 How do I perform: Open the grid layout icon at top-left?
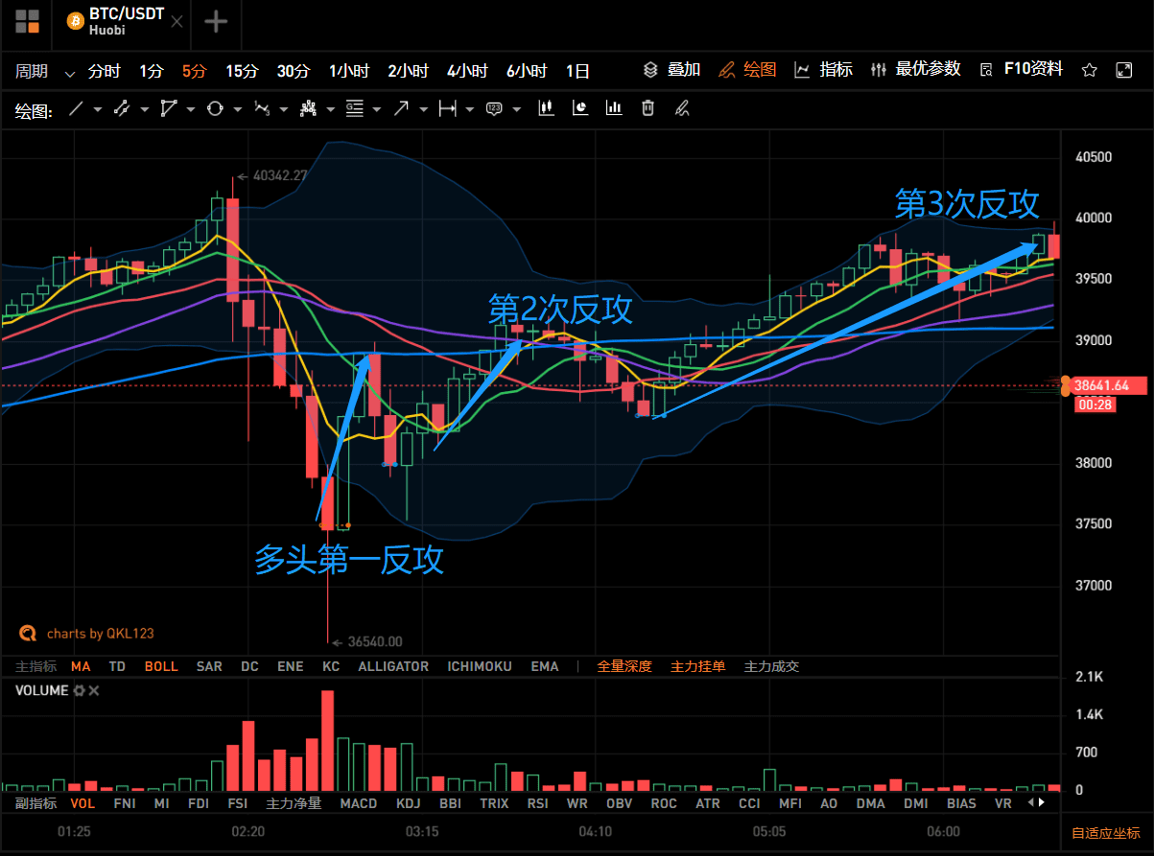[27, 21]
